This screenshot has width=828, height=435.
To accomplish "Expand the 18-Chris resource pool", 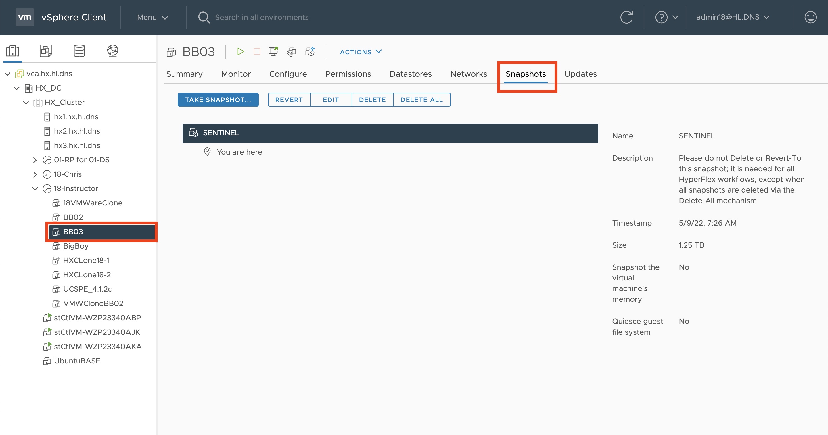I will pyautogui.click(x=35, y=174).
